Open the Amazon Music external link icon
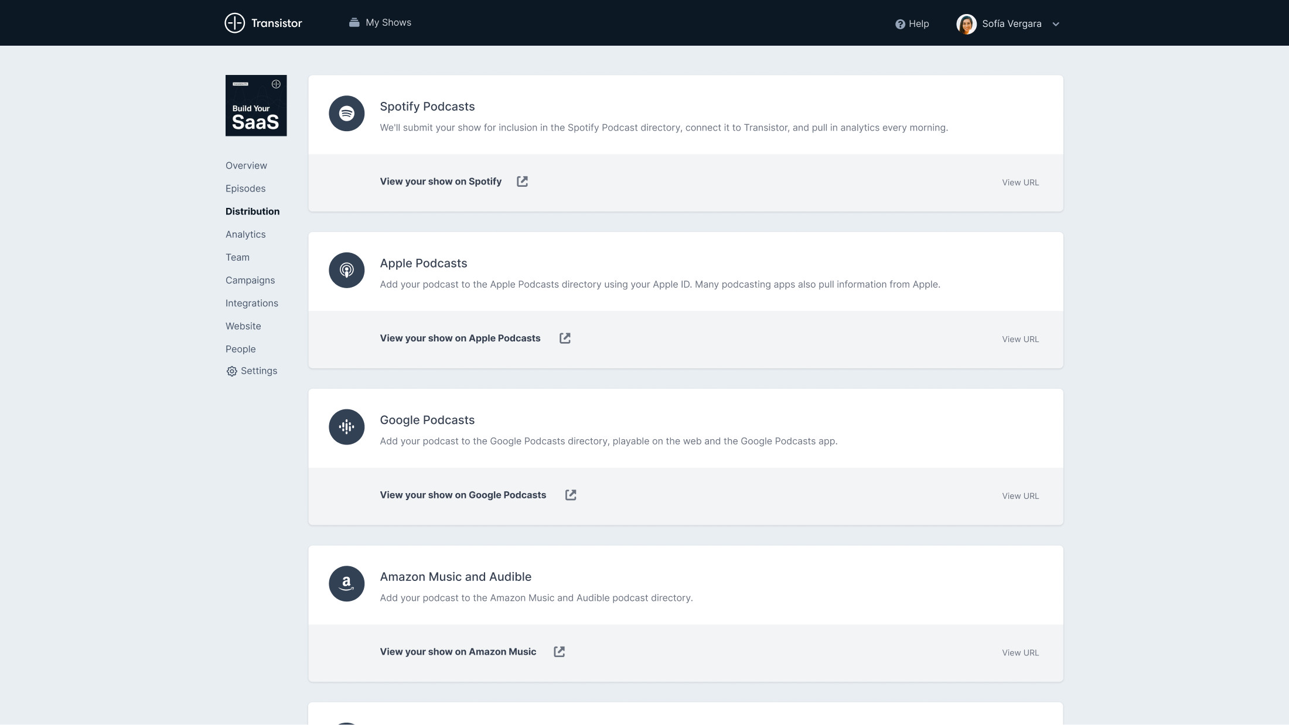This screenshot has width=1289, height=725. (x=560, y=652)
